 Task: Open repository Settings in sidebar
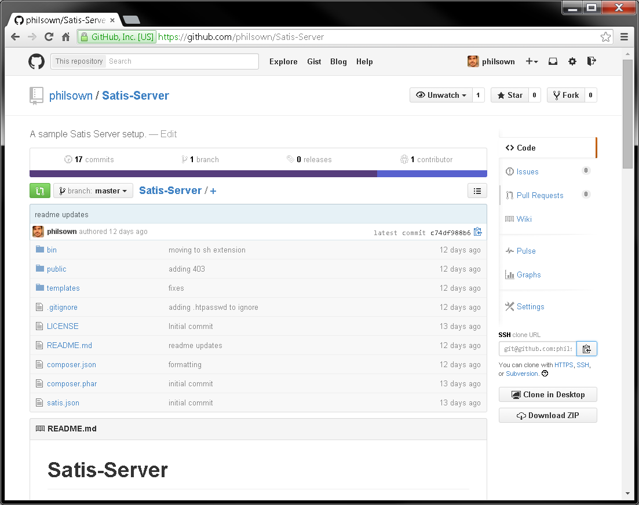point(530,307)
